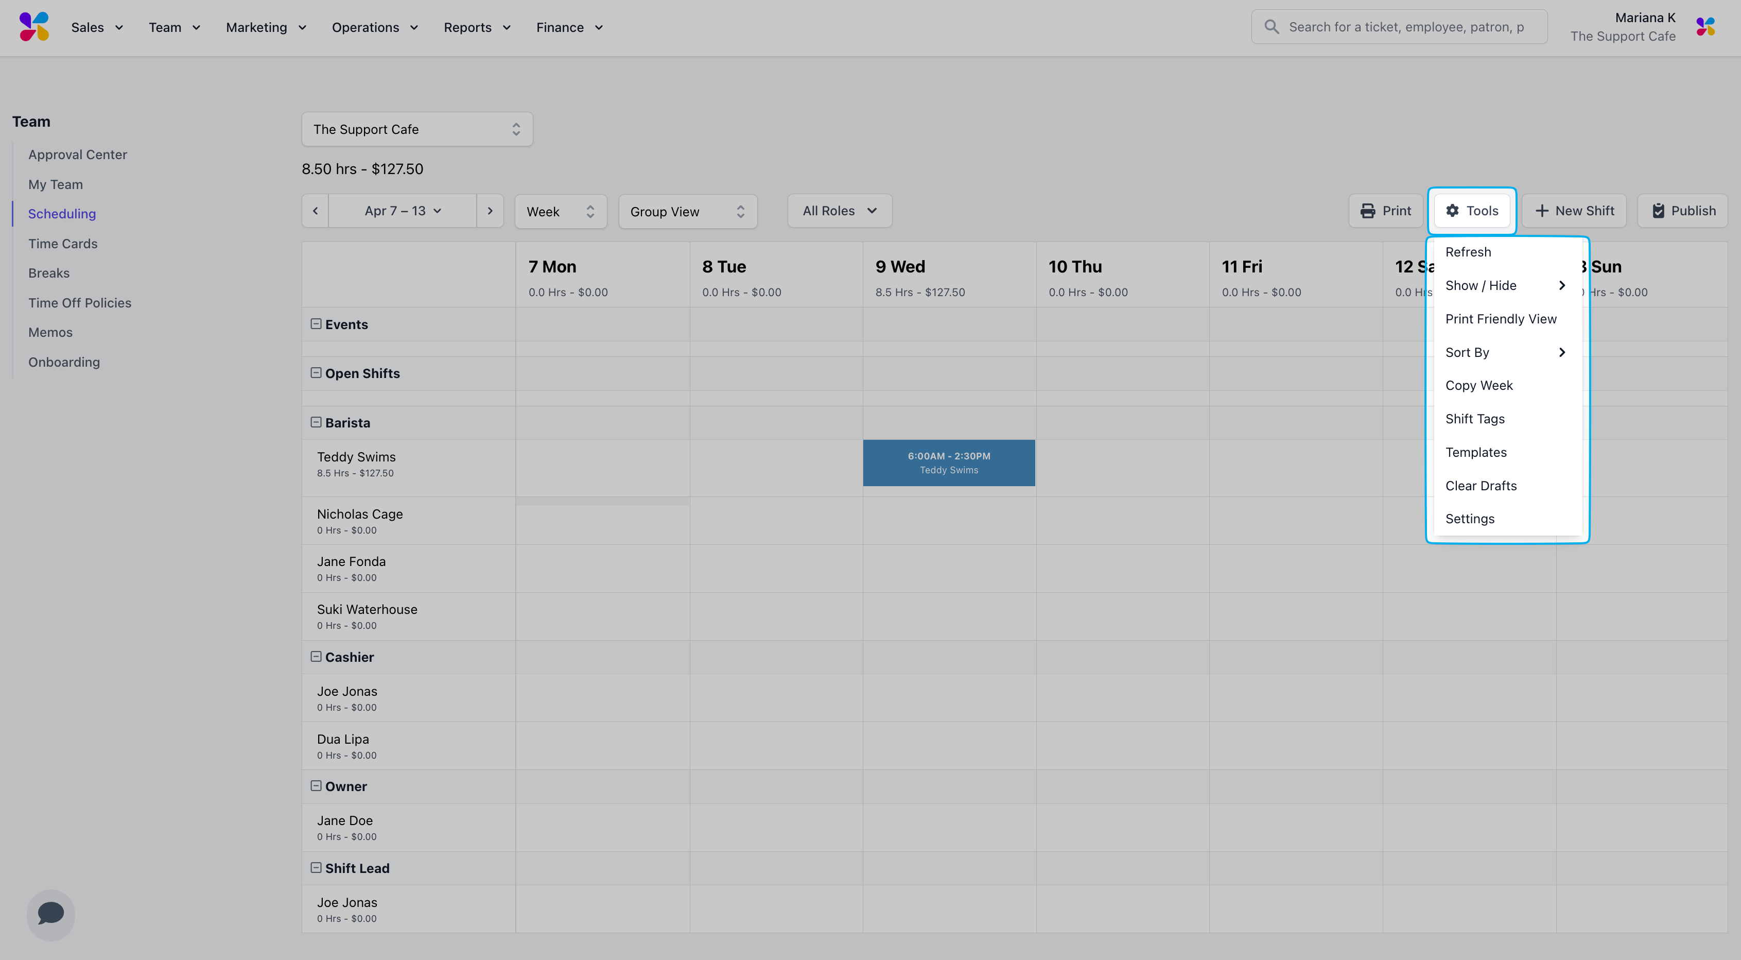Go to next week with right arrow
This screenshot has height=960, width=1741.
click(x=490, y=211)
